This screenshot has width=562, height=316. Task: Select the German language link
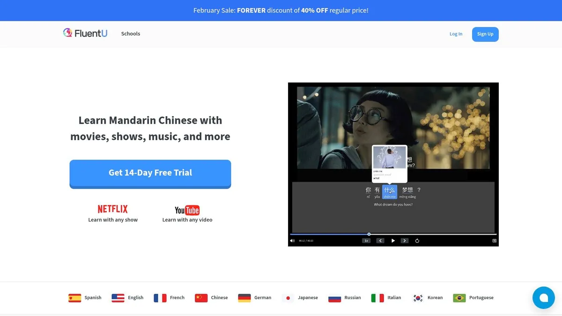pos(263,298)
